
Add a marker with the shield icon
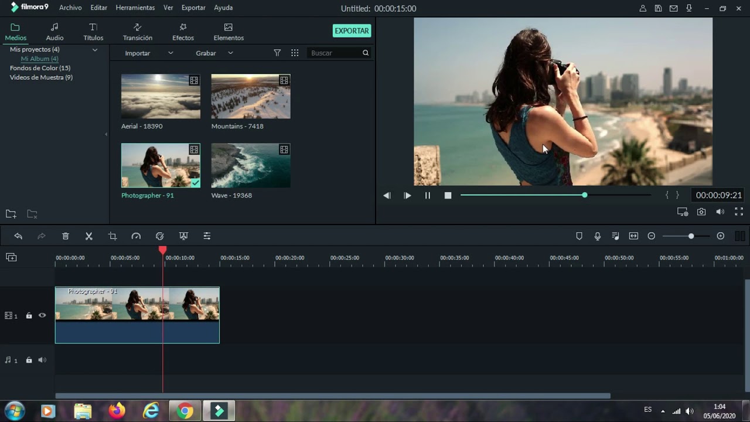pos(579,236)
